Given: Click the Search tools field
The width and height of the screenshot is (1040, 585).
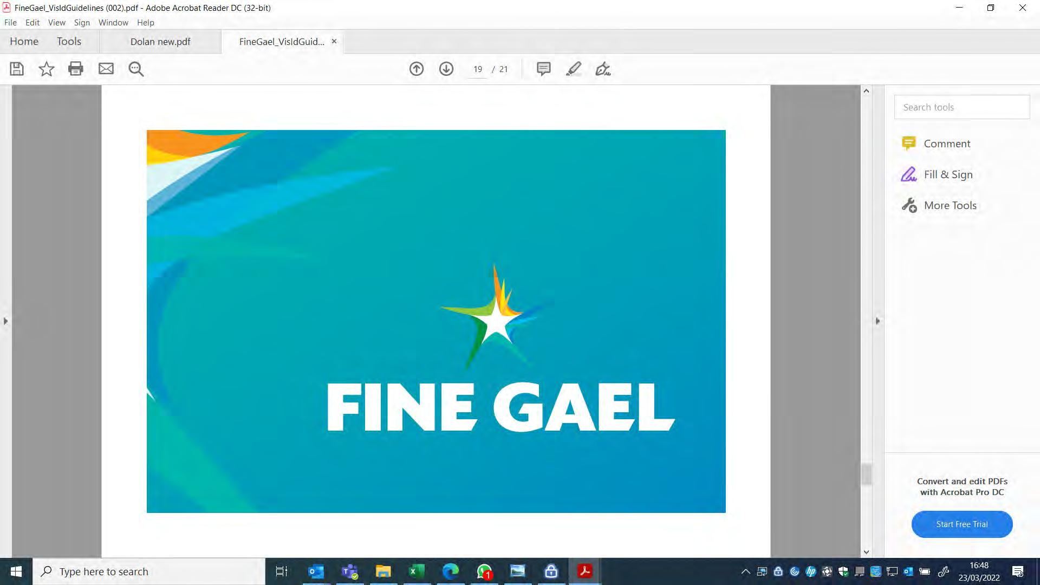Looking at the screenshot, I should coord(962,107).
